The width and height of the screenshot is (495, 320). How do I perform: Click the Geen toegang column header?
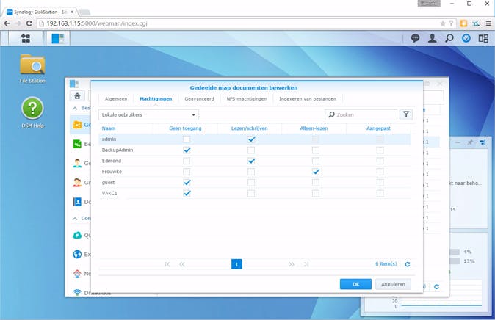185,128
